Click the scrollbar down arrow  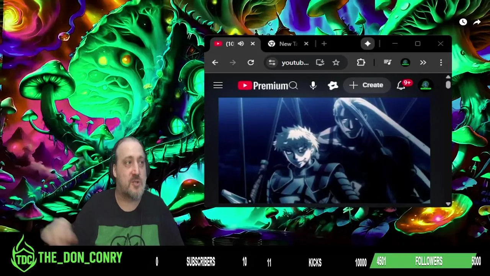pyautogui.click(x=448, y=204)
